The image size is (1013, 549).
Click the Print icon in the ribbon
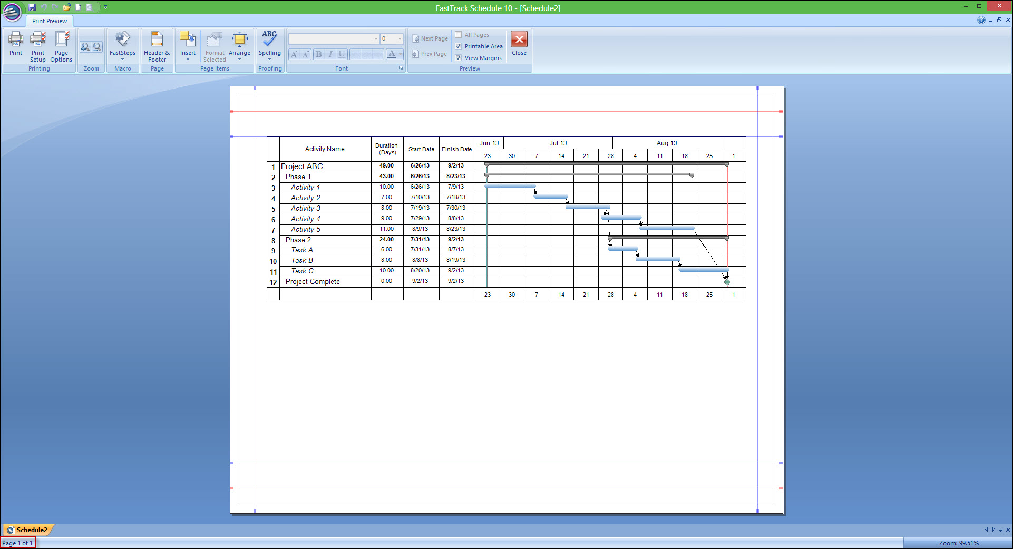tap(16, 43)
